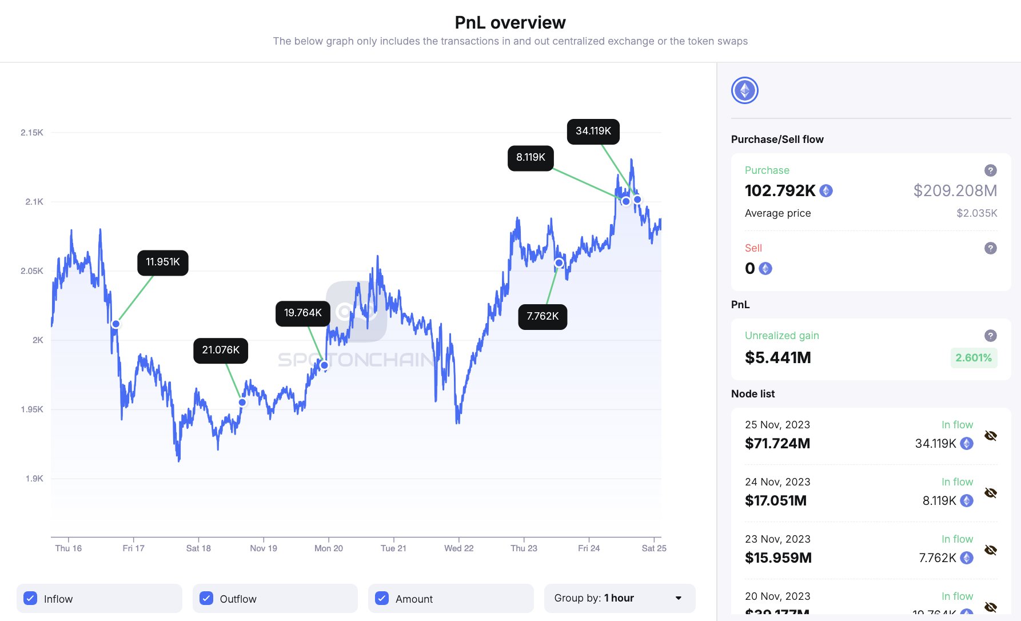The height and width of the screenshot is (621, 1021).
Task: Click the Ethereum token icon at panel top
Action: 744,90
